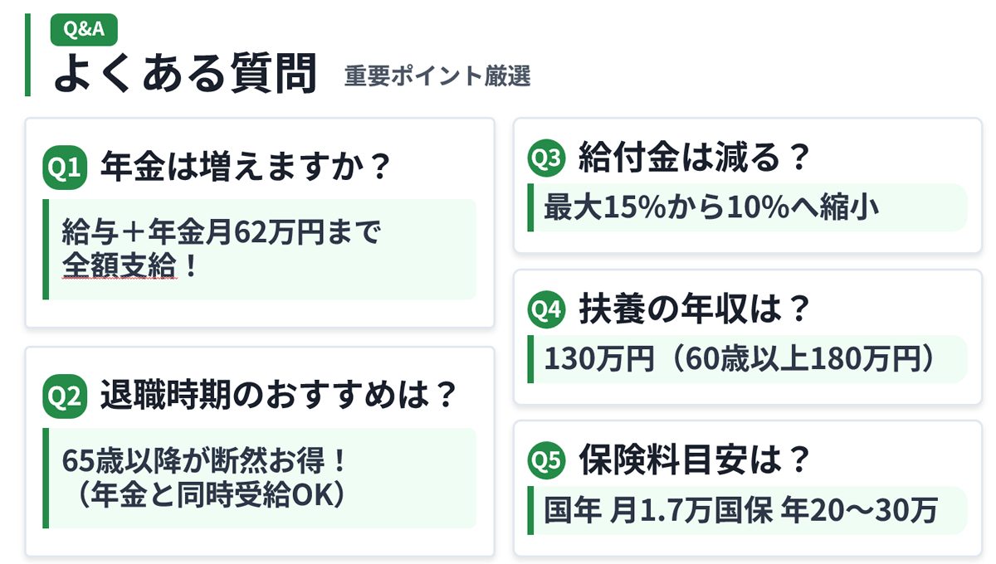Image resolution: width=996 pixels, height=564 pixels.
Task: Click the answer 最大15%から10%へ縮小
Action: (x=711, y=207)
